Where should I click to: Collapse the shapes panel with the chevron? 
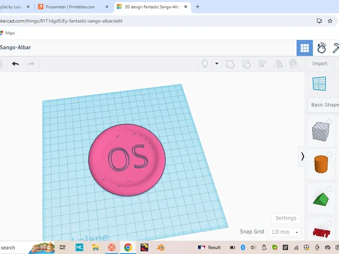coord(302,157)
